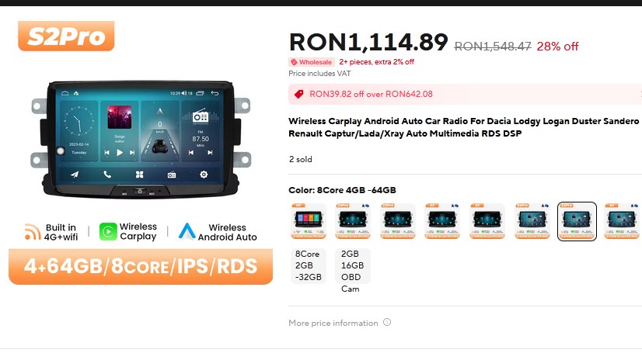Click the Wholesale tag badge
Image resolution: width=642 pixels, height=360 pixels.
coord(312,62)
